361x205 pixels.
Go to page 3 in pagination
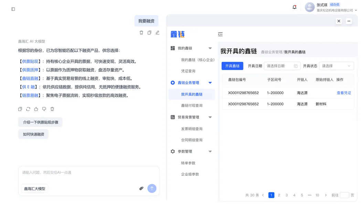[x=287, y=195]
